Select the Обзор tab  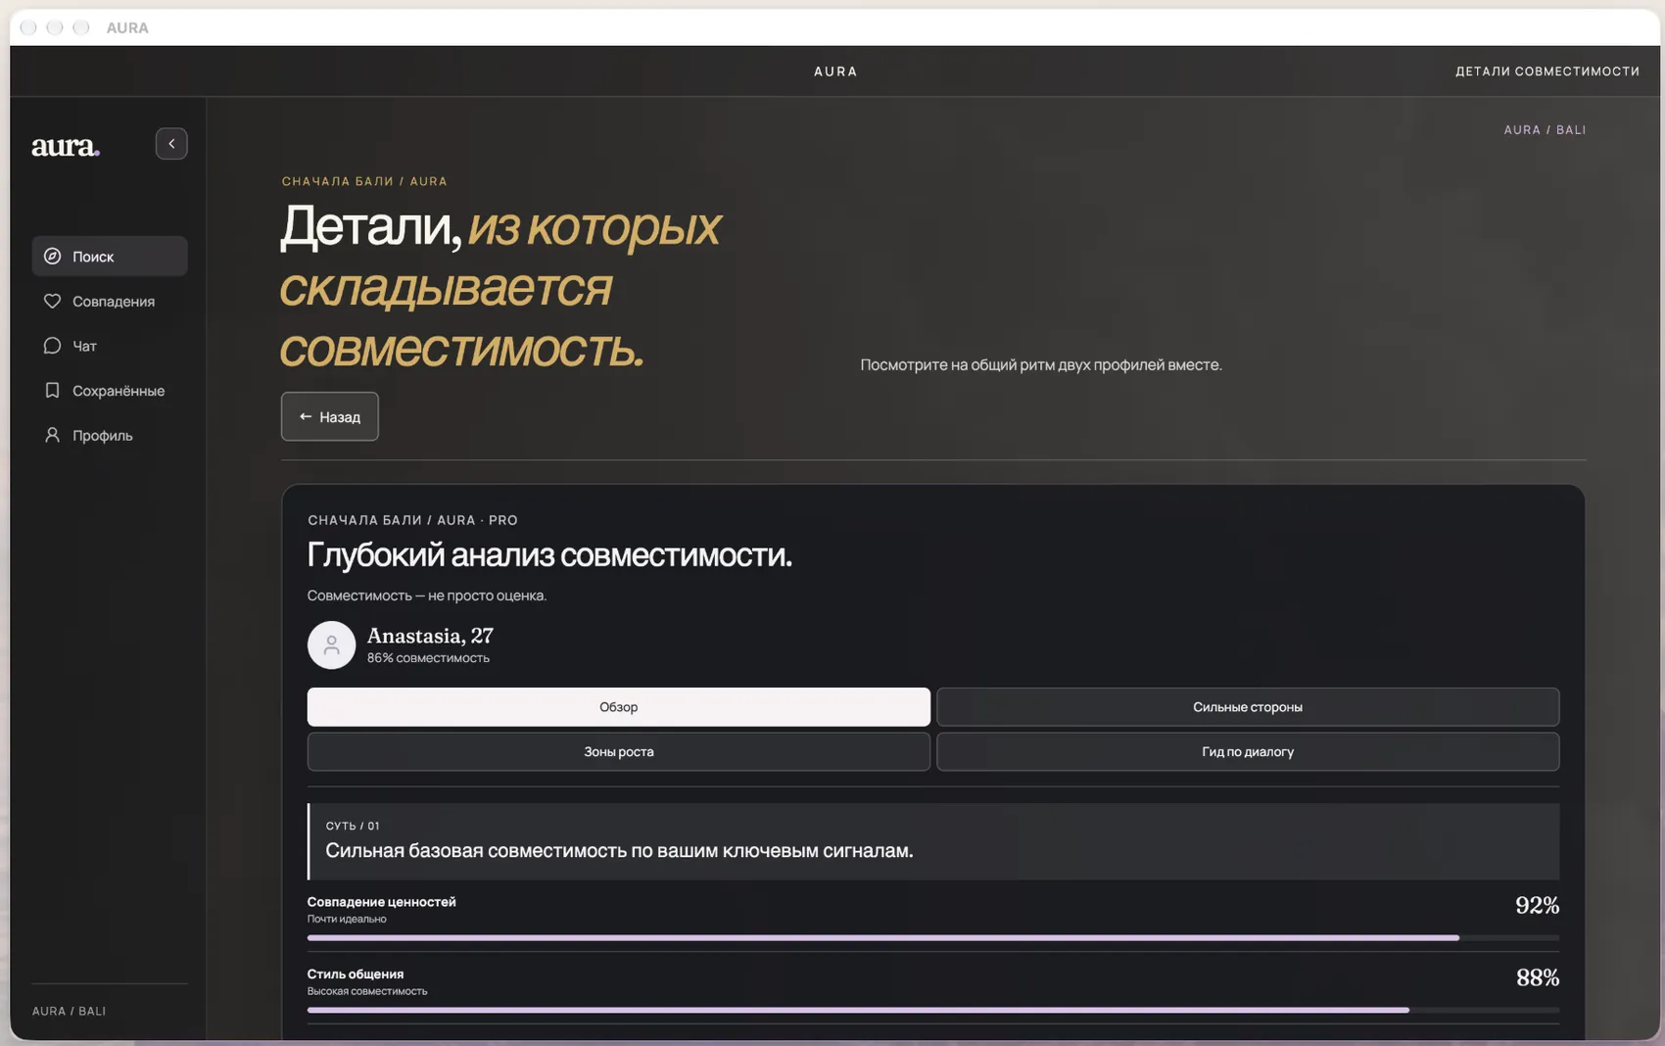(619, 707)
